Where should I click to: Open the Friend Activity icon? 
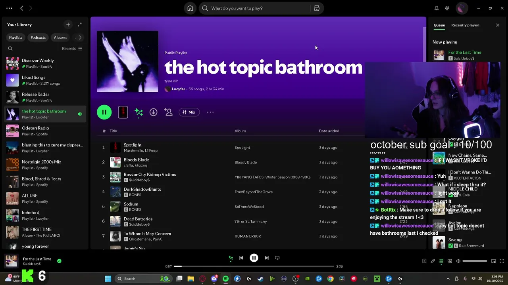click(447, 8)
